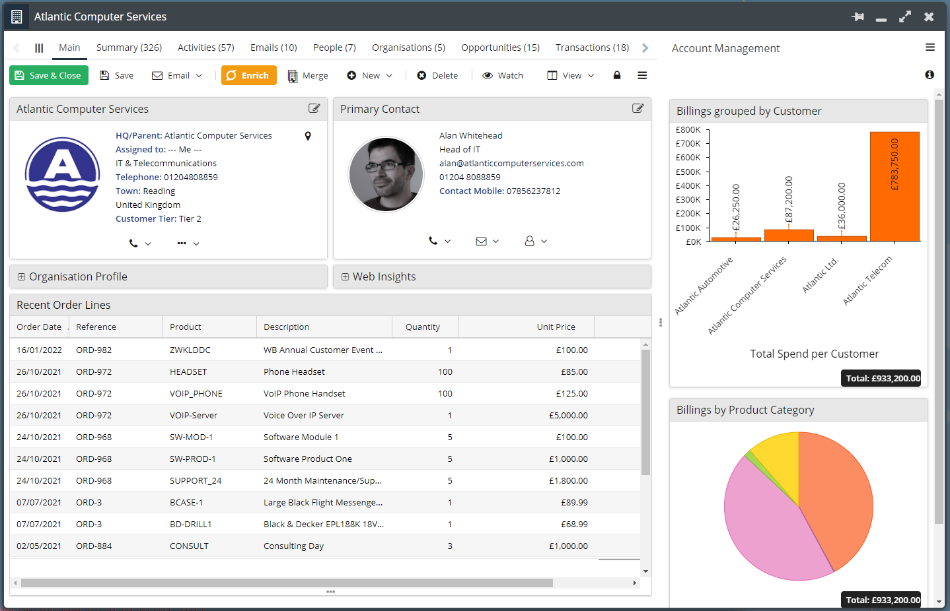Open the Emails (10) tab
The height and width of the screenshot is (611, 950).
tap(273, 47)
